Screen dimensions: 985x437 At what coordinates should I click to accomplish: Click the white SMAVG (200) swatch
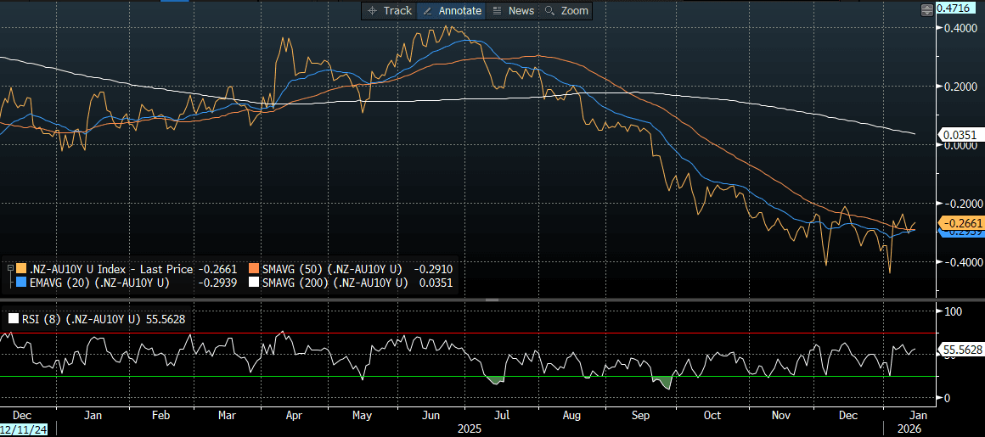tap(254, 283)
